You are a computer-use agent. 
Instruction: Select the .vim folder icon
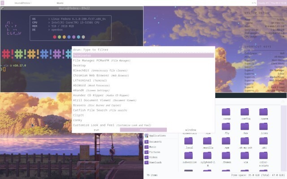click(245, 155)
